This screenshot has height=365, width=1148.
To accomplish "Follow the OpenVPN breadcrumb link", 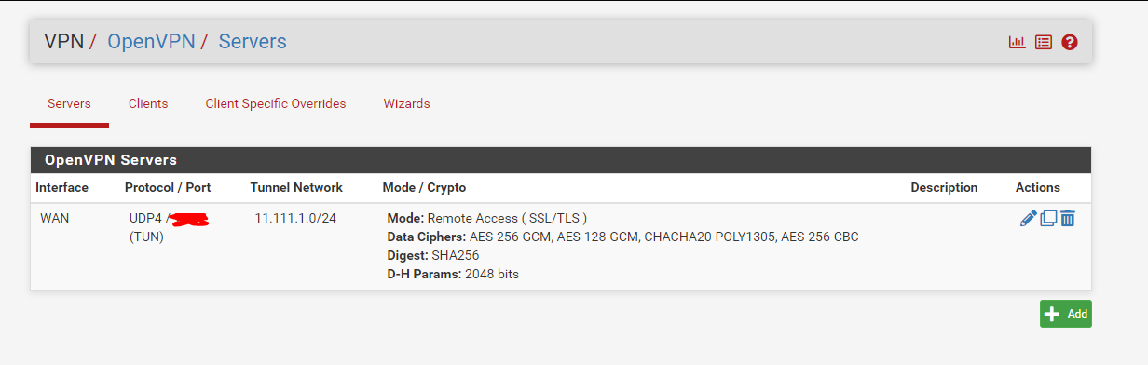I will pyautogui.click(x=149, y=41).
